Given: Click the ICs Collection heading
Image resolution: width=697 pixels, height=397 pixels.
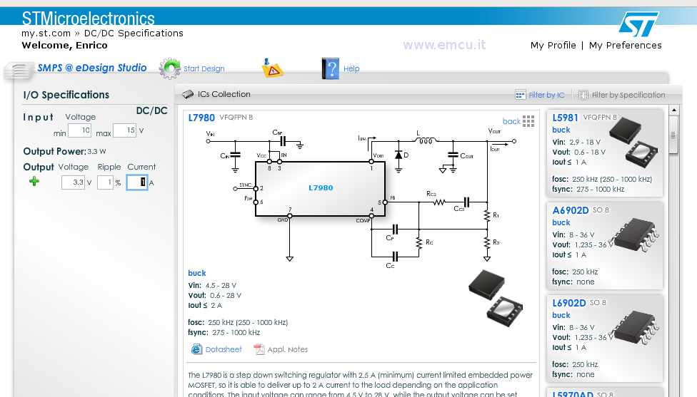Looking at the screenshot, I should 224,94.
